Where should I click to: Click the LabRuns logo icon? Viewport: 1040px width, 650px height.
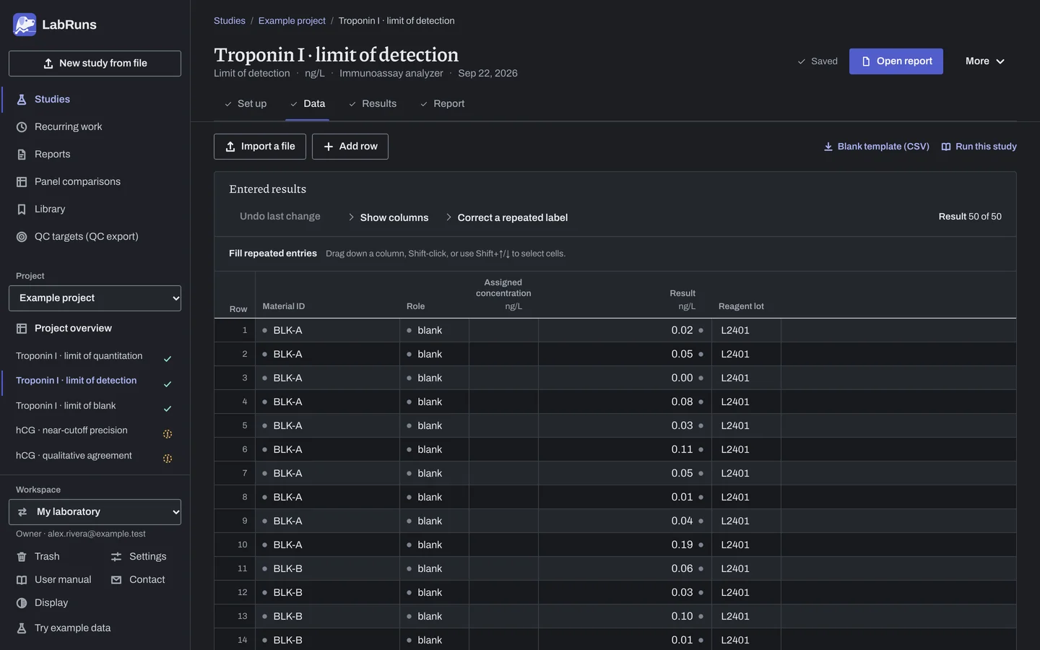(x=25, y=25)
